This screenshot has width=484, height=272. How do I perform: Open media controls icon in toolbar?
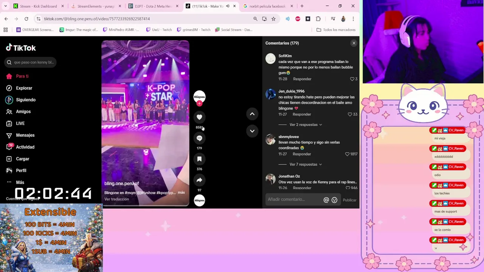333,19
